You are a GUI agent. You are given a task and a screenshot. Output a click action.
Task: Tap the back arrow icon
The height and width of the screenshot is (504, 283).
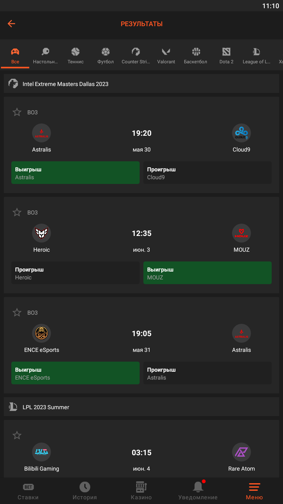12,24
